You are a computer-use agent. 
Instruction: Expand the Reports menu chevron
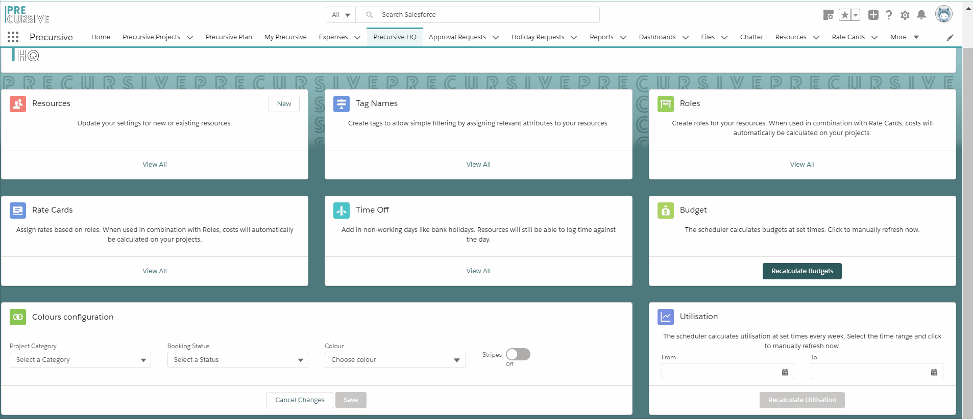[623, 37]
